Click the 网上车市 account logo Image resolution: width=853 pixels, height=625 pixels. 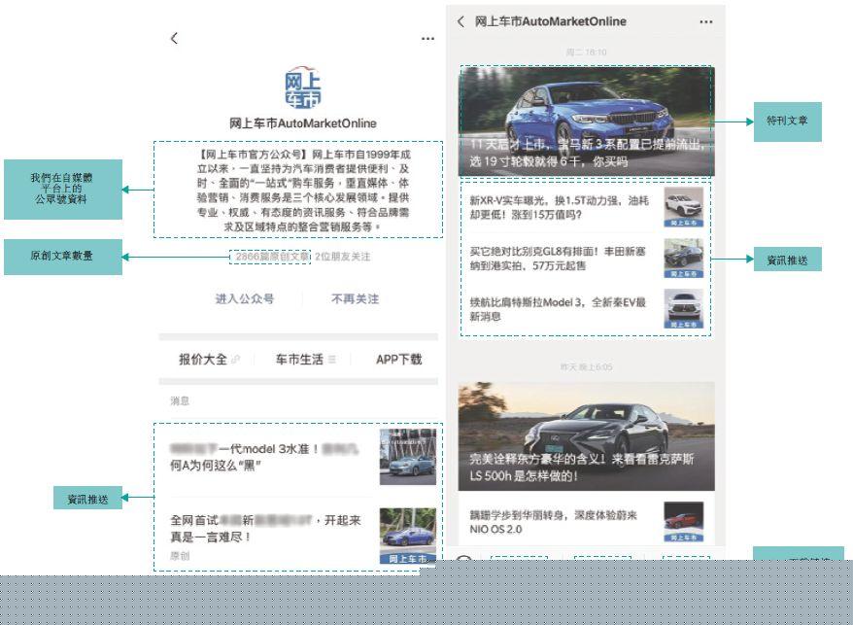[302, 89]
